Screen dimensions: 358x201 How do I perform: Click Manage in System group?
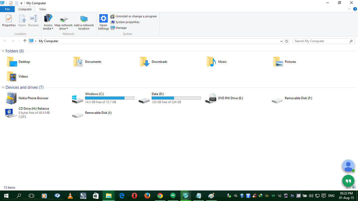[119, 28]
